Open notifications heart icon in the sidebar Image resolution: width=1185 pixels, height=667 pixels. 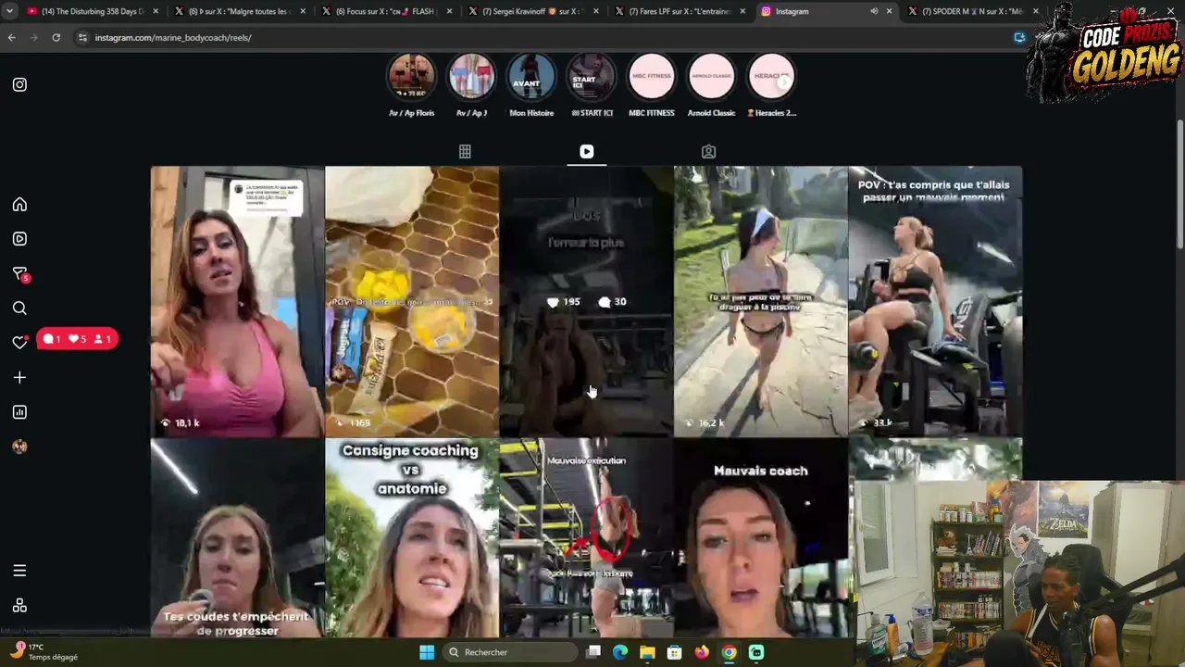pos(19,342)
